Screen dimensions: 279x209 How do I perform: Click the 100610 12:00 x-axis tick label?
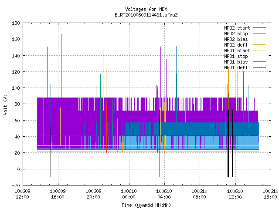[x=235, y=194]
